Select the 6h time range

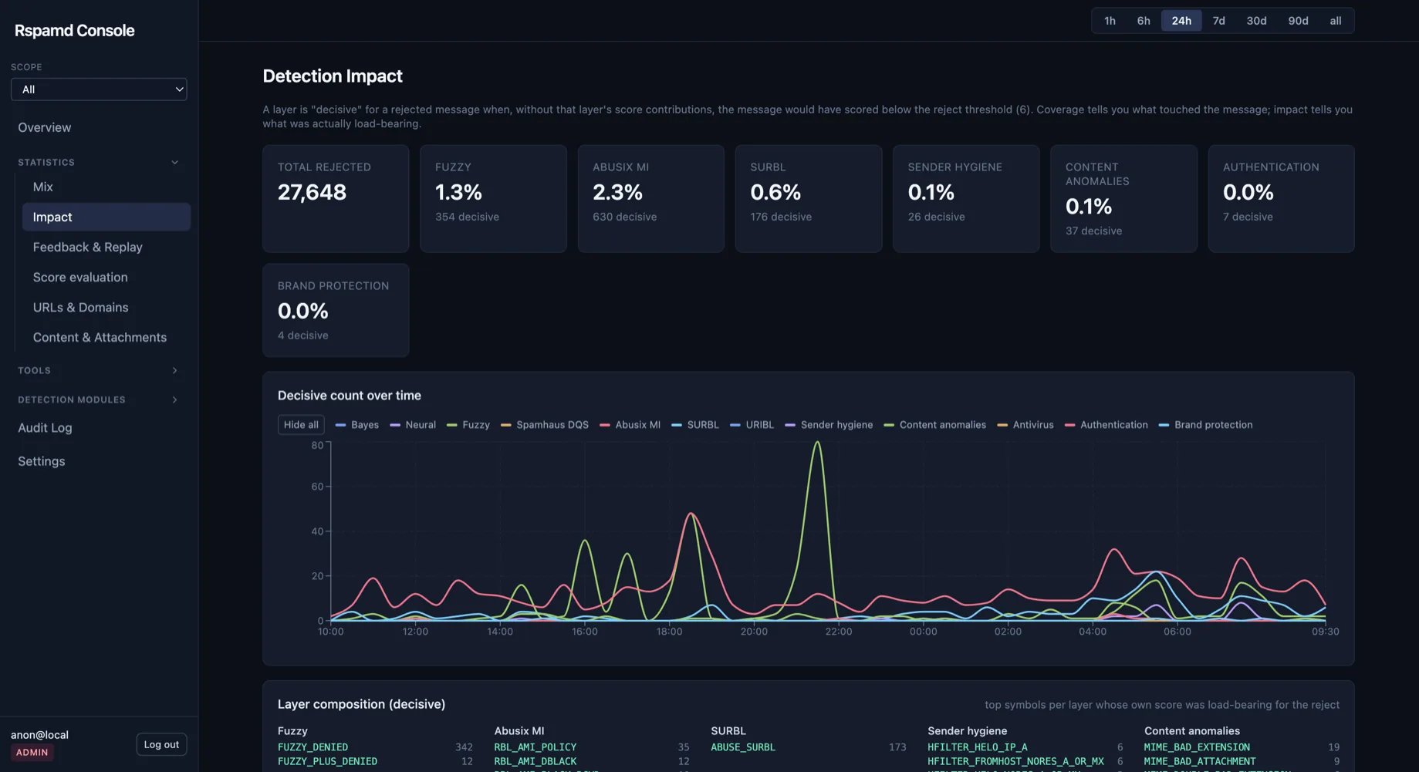[1144, 21]
